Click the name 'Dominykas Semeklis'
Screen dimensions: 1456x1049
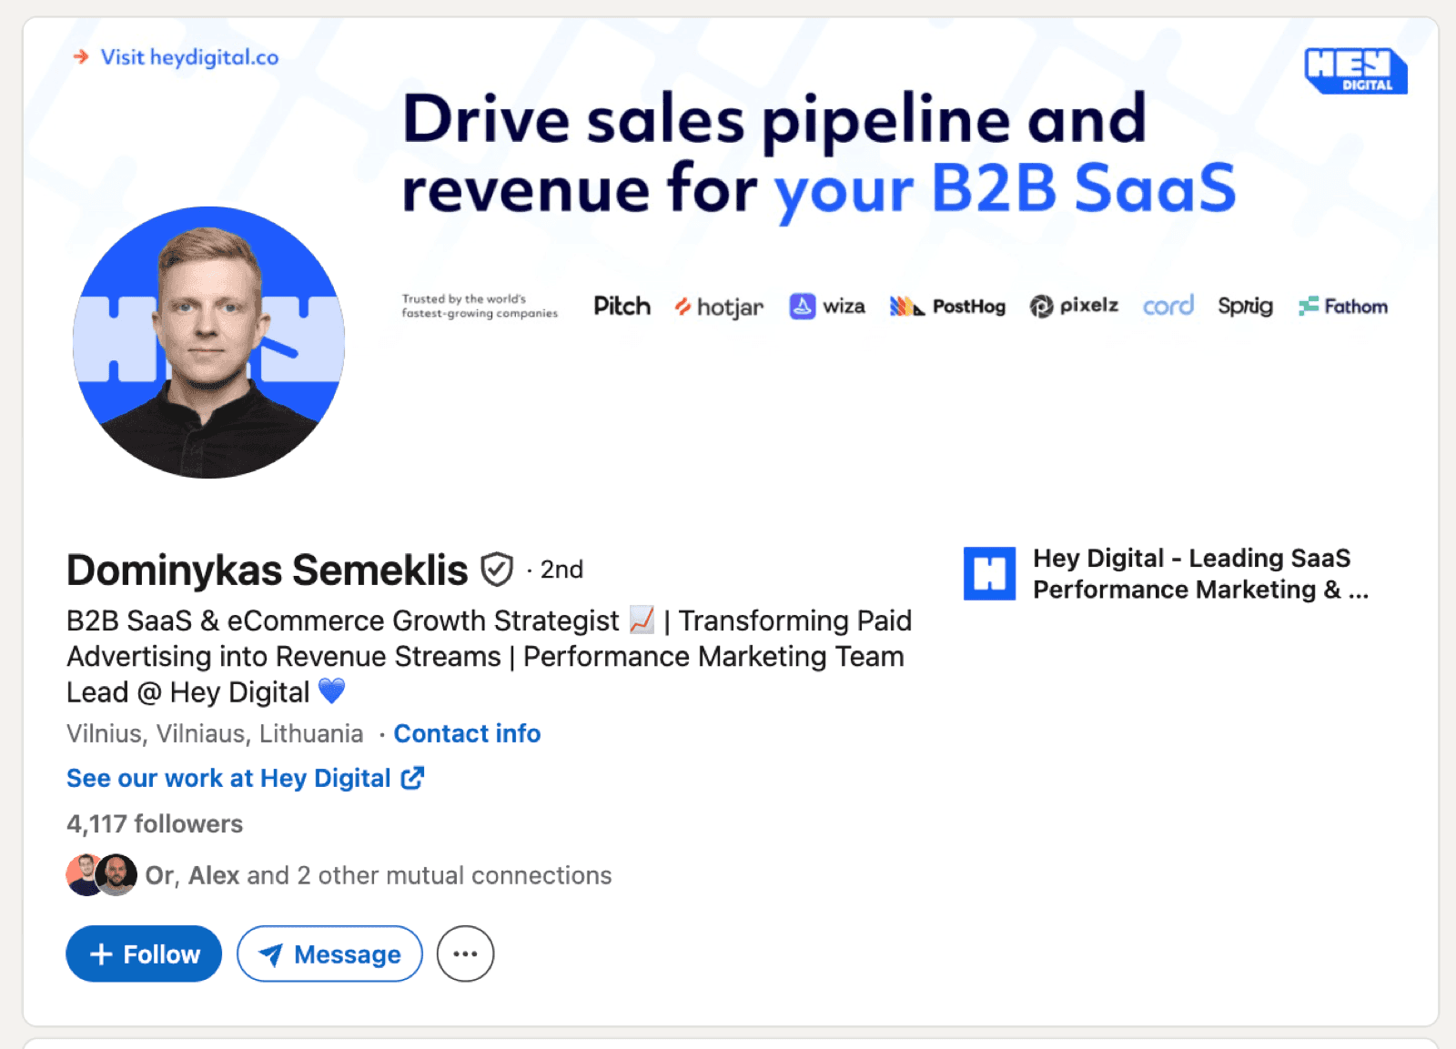point(268,570)
